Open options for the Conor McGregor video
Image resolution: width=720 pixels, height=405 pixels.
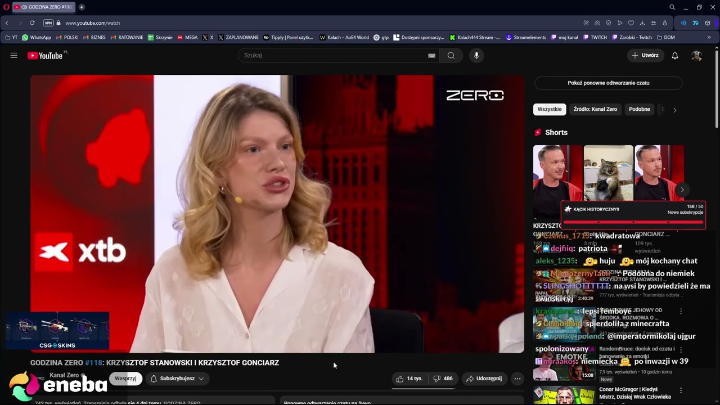[x=681, y=390]
